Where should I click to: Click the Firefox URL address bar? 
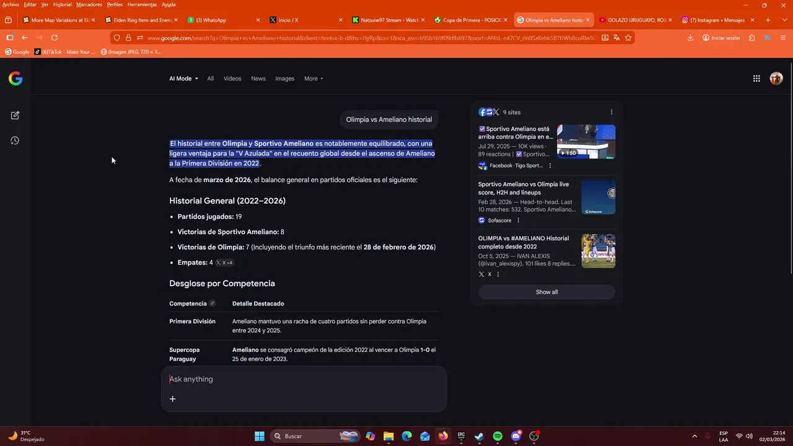pos(372,38)
